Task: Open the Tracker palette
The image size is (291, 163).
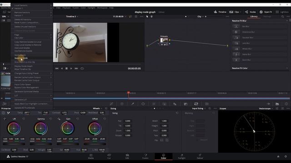Action: 154,104
